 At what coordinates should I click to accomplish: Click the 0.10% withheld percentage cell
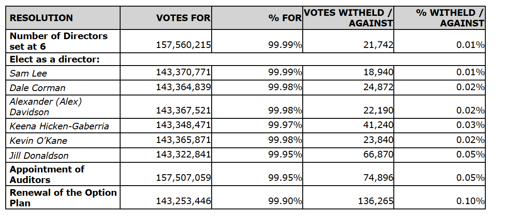[470, 201]
